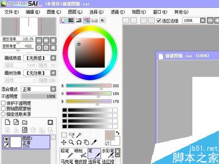Open the 选择(S) menu
Viewport: 219px width, 164px height.
(x=96, y=12)
